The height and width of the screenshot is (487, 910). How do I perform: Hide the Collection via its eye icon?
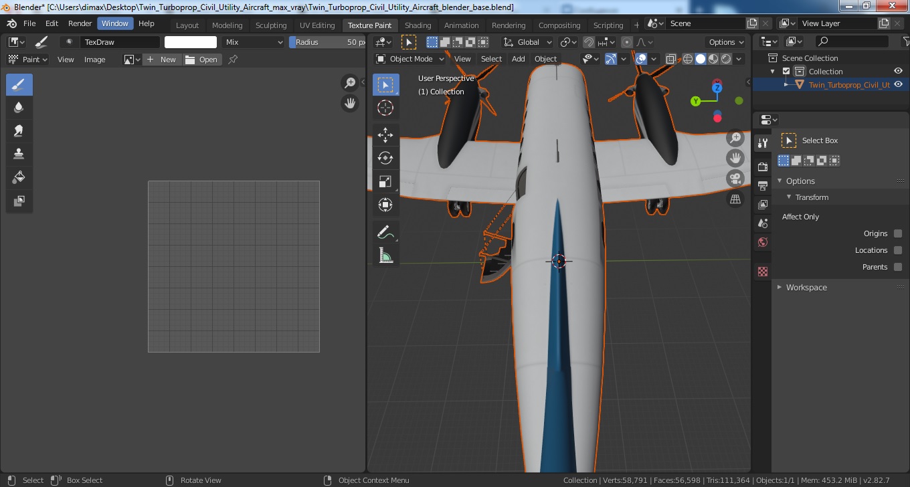pyautogui.click(x=899, y=72)
